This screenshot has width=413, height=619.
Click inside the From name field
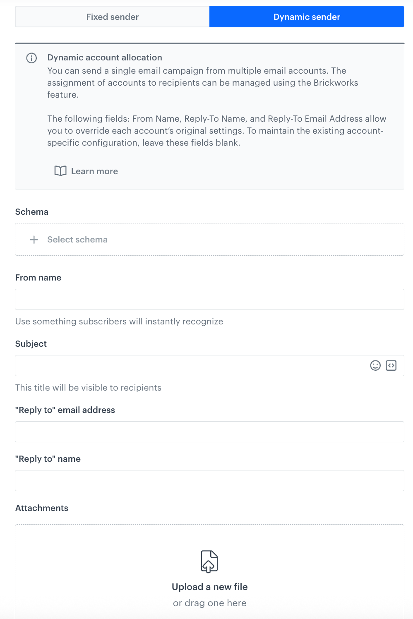coord(209,299)
